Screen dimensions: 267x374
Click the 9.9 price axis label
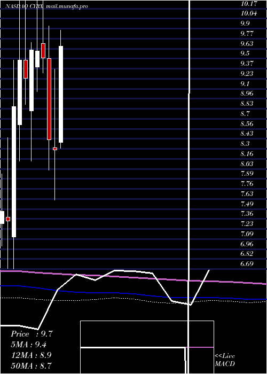[x=245, y=24]
